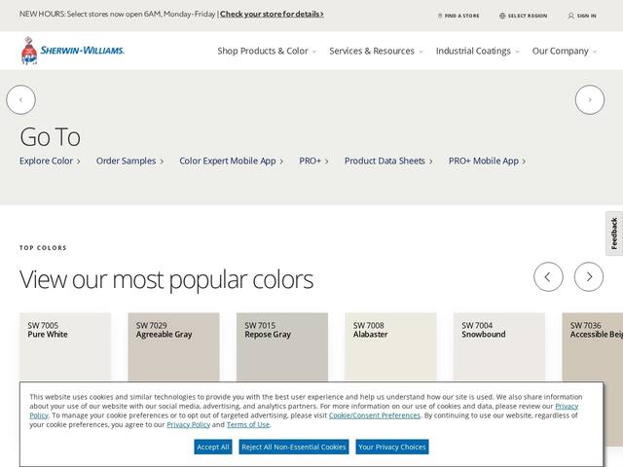
Task: Expand Services & Resources menu
Action: pyautogui.click(x=376, y=51)
